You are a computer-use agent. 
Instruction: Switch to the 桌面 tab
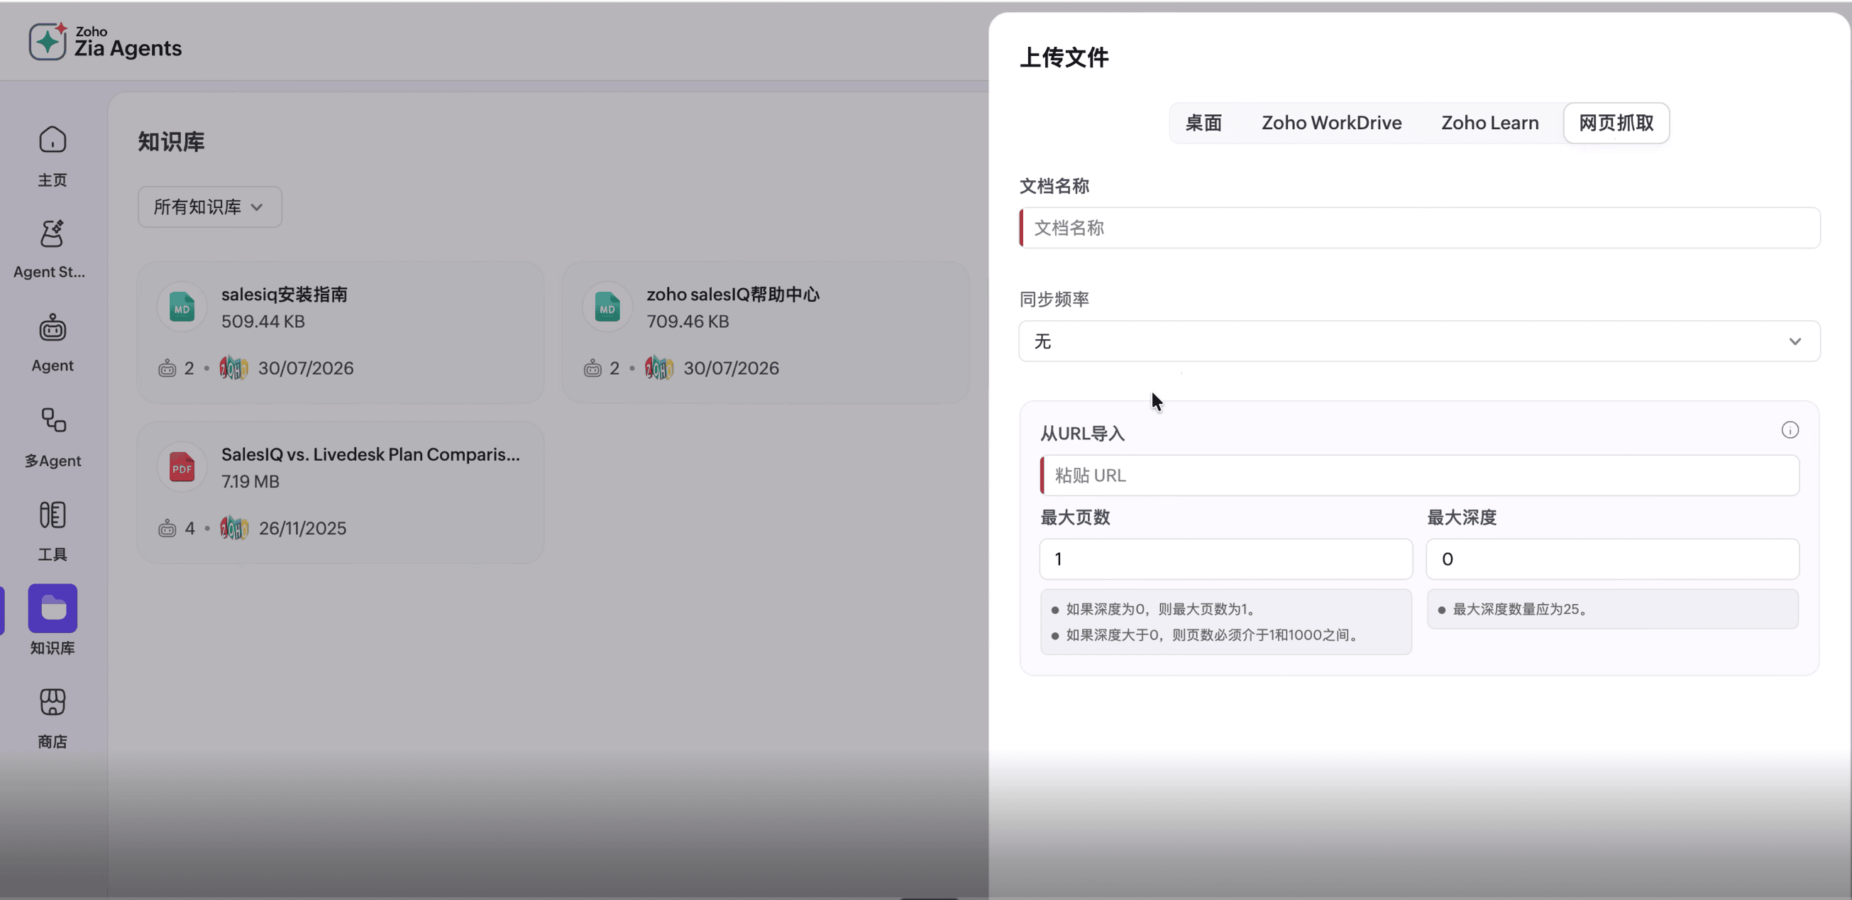pyautogui.click(x=1203, y=123)
